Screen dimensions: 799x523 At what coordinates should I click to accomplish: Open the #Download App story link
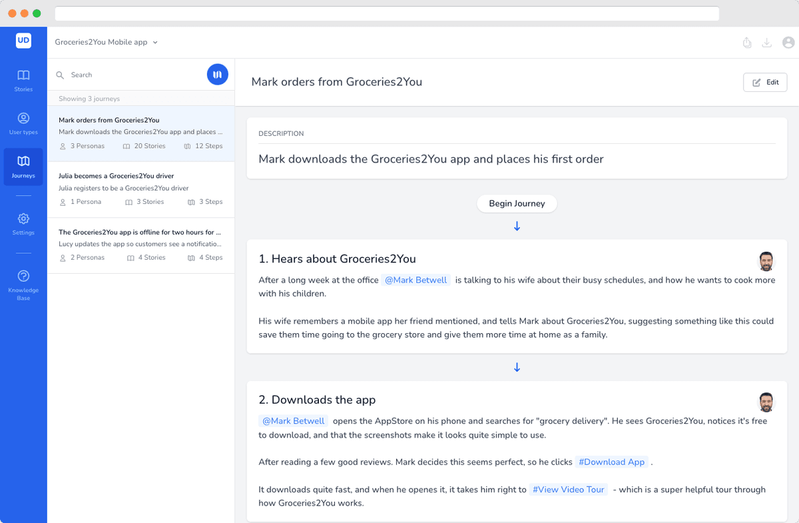coord(611,462)
